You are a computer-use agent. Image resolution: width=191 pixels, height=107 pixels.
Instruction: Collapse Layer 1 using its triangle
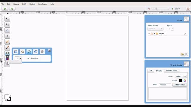point(155,34)
